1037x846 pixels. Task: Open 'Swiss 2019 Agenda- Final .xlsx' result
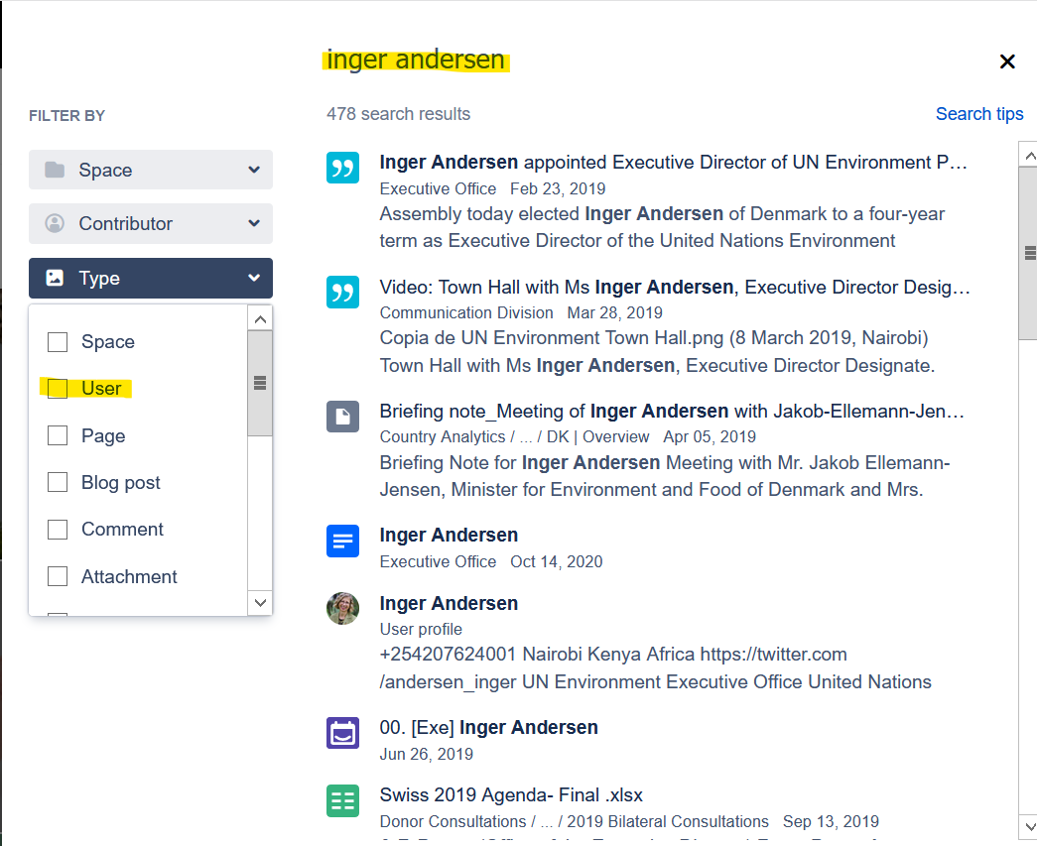(511, 794)
